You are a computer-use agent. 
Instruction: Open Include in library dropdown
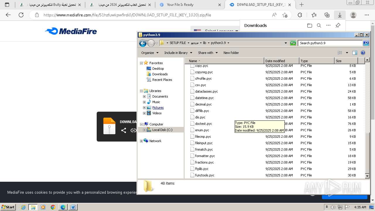point(178,53)
